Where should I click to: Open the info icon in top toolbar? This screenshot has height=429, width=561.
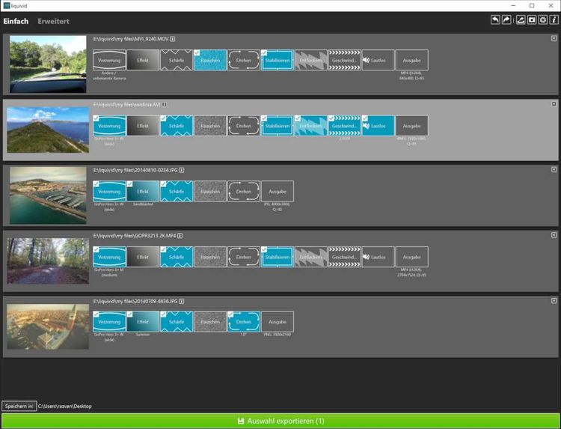pyautogui.click(x=554, y=20)
